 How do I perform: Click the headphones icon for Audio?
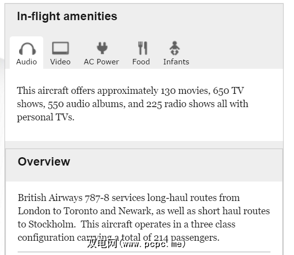(26, 49)
